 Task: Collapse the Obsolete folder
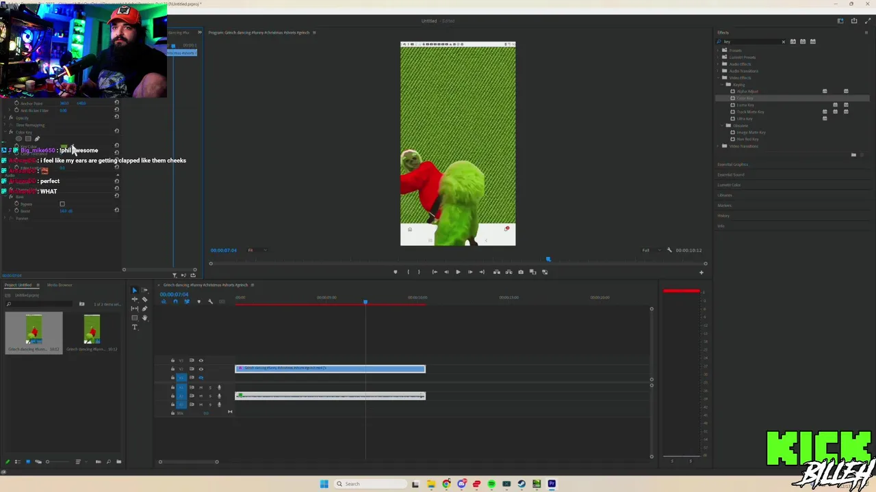(x=722, y=126)
